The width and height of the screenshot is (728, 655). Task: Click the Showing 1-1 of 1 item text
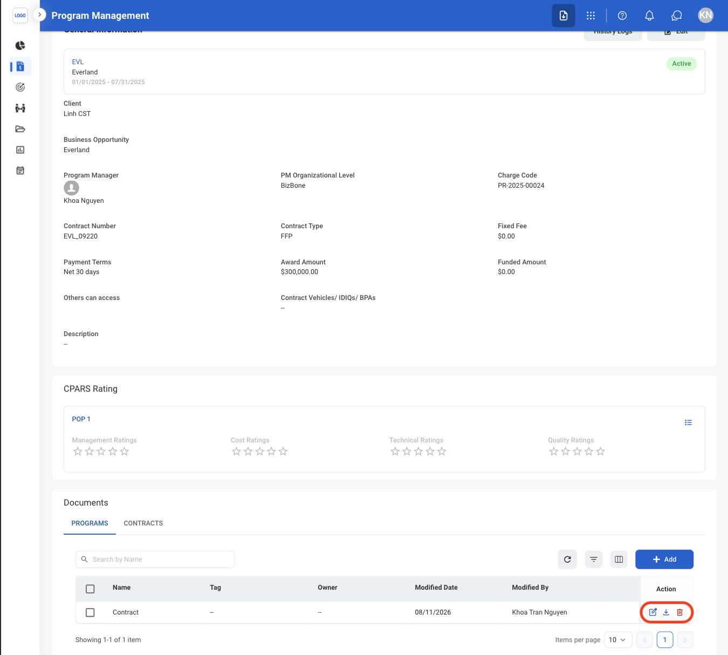tap(108, 640)
